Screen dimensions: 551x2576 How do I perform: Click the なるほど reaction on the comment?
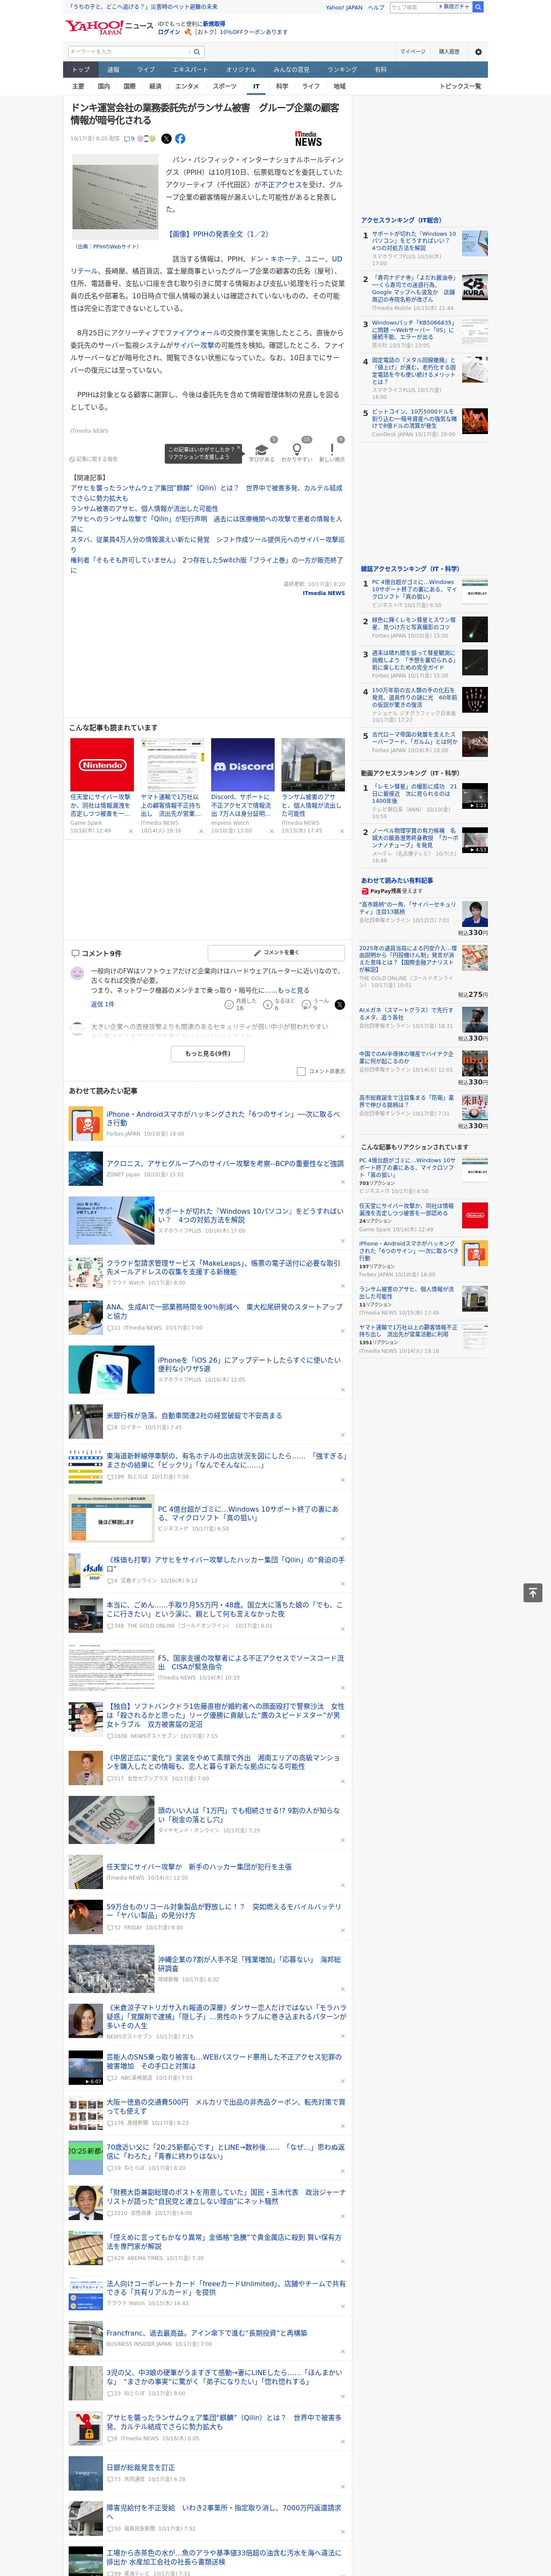coord(268,1004)
